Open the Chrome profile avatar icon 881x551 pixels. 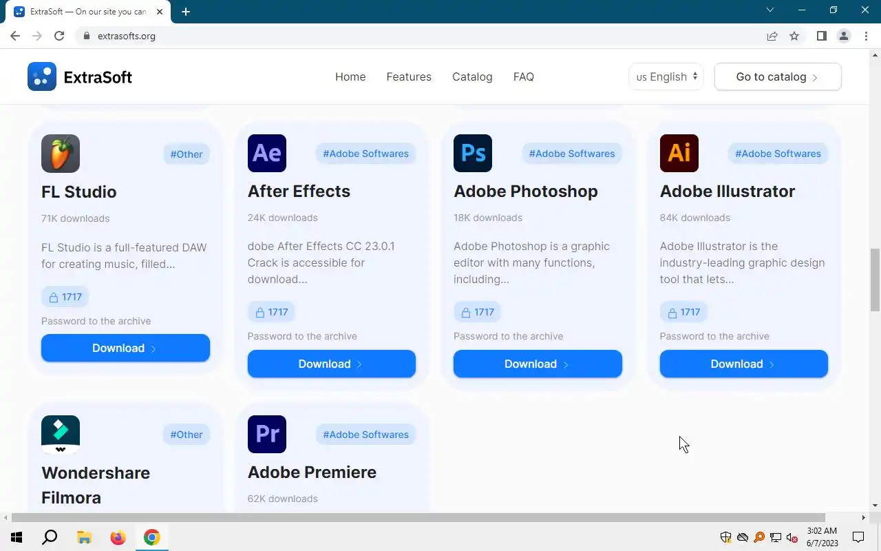point(844,36)
